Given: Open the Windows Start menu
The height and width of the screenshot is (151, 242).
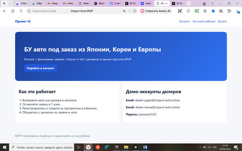Looking at the screenshot, I should (5, 147).
